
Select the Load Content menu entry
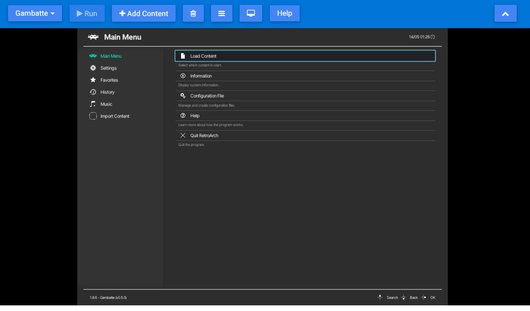pos(305,56)
